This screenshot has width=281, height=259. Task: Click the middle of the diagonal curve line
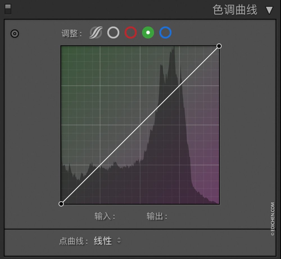pos(140,125)
